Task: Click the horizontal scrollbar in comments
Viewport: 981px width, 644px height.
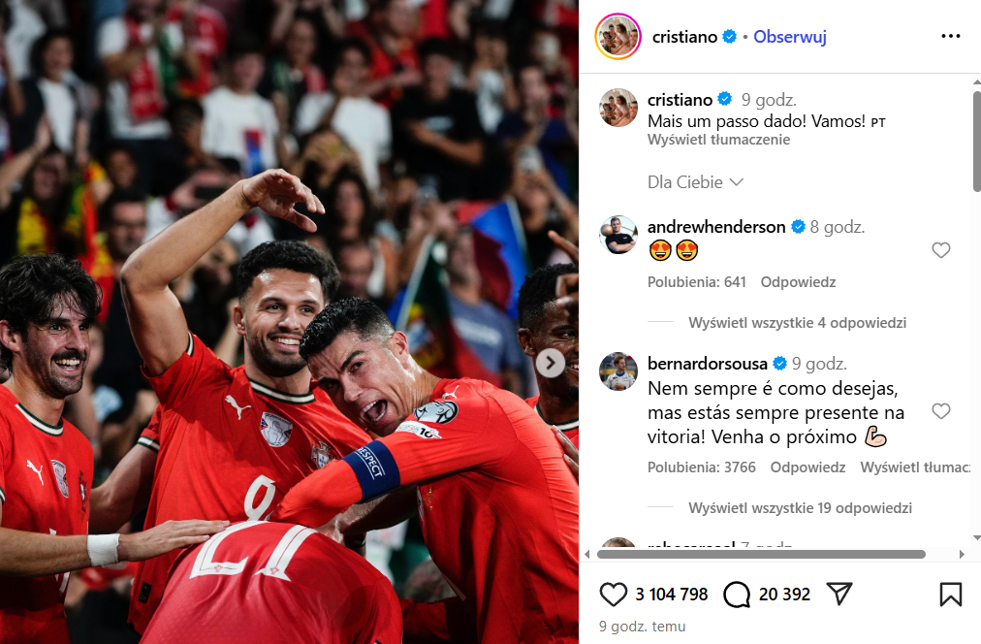Action: 761,555
